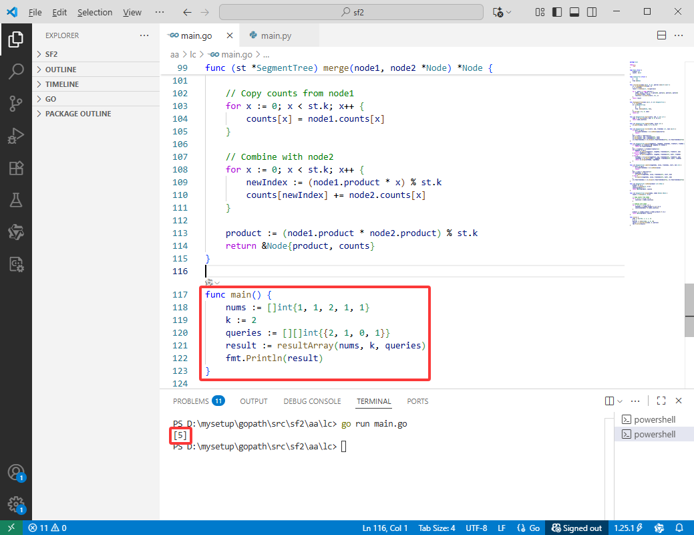
Task: Click the editor vertical scrollbar thumb
Action: click(x=689, y=310)
